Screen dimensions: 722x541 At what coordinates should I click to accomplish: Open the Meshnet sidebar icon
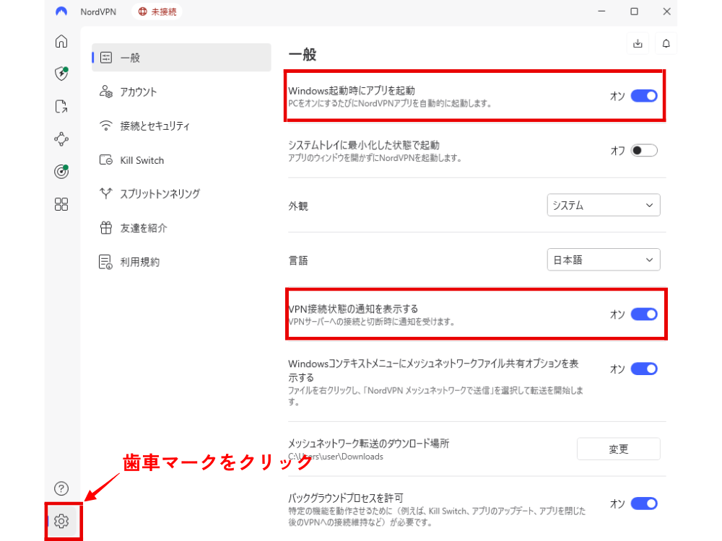click(x=61, y=139)
